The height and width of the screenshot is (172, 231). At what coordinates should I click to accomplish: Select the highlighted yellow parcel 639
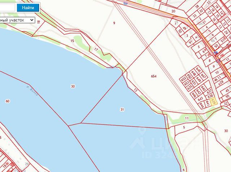coord(213,102)
